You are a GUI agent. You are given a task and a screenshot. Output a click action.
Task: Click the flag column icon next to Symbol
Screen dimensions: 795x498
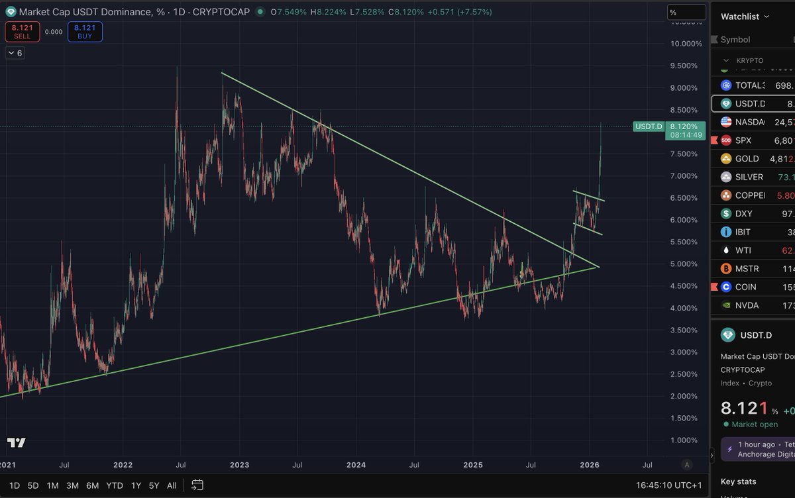pyautogui.click(x=714, y=40)
